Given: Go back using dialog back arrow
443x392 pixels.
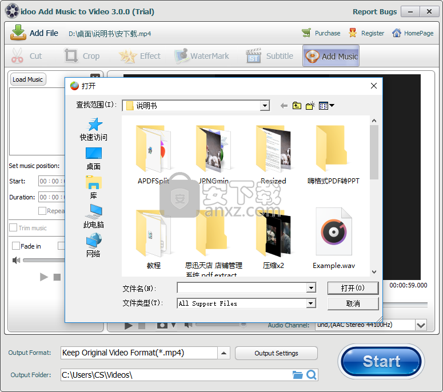Looking at the screenshot, I should pyautogui.click(x=284, y=106).
